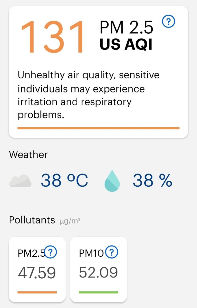
Task: Click the 38 °C temperature reading
Action: (64, 180)
